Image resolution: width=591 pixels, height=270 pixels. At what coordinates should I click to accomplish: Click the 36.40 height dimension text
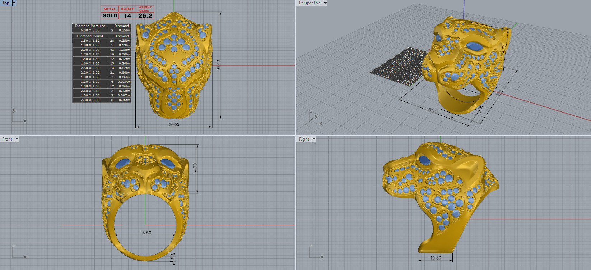[x=218, y=65]
